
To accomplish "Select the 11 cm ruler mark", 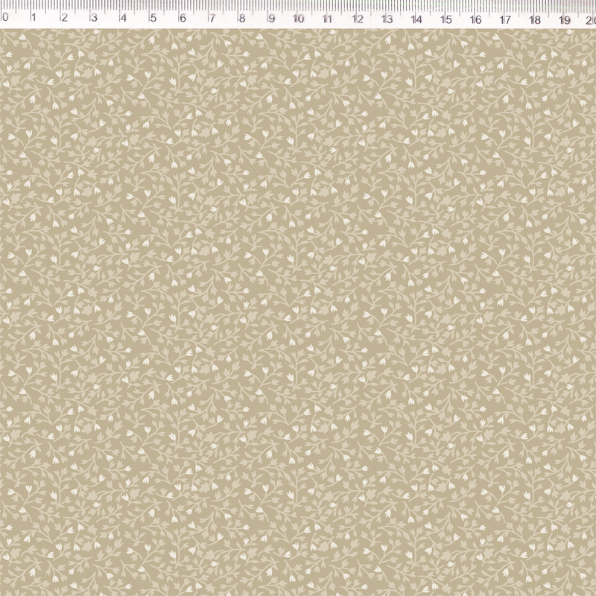I will tap(327, 19).
